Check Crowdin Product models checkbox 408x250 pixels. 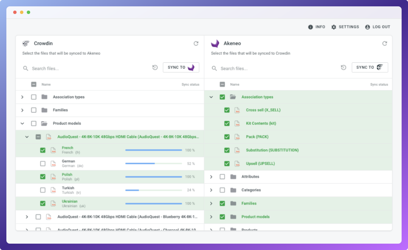34,123
